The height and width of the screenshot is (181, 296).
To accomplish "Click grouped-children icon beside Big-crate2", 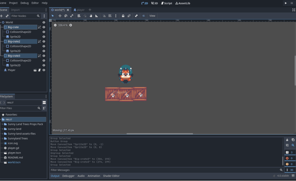I will [x=40, y=41].
